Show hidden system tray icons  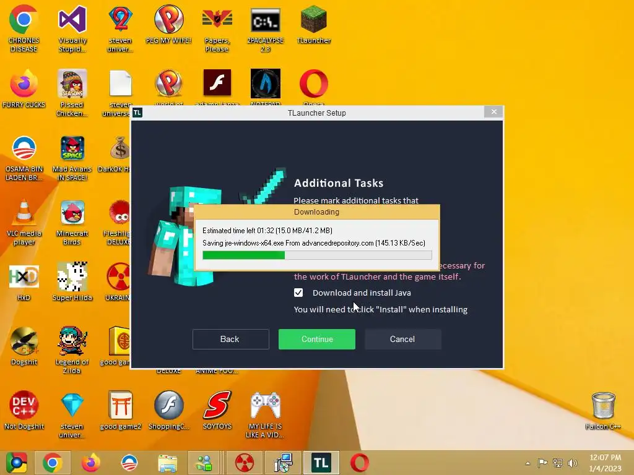(x=528, y=463)
